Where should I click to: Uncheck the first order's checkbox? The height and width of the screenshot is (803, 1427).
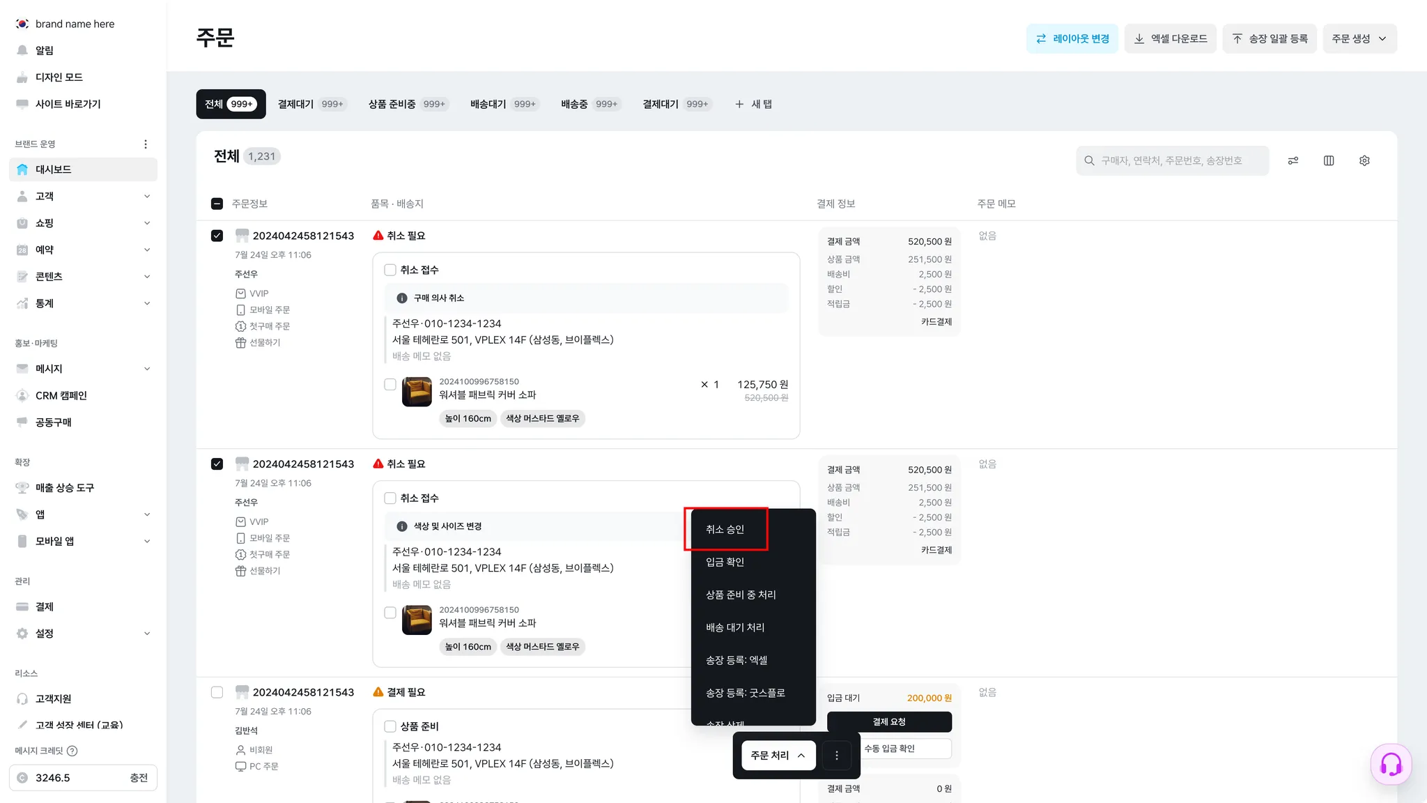coord(217,236)
